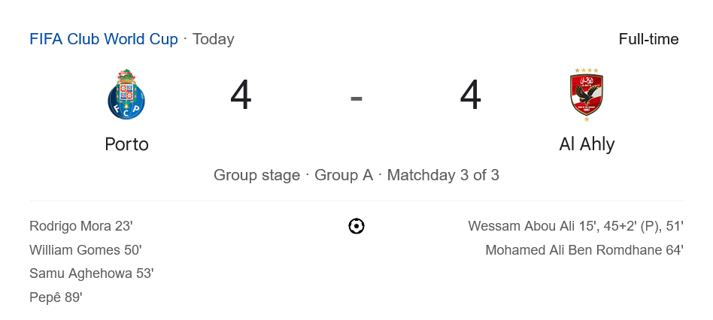Click the Group stage Group A text
The image size is (713, 320).
coord(293,175)
